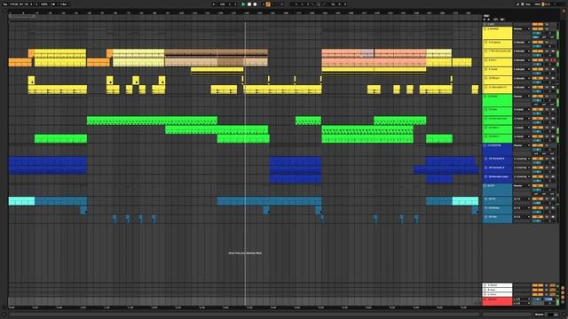Open track 18 output routing dropdown
568x319 pixels.
click(x=522, y=159)
